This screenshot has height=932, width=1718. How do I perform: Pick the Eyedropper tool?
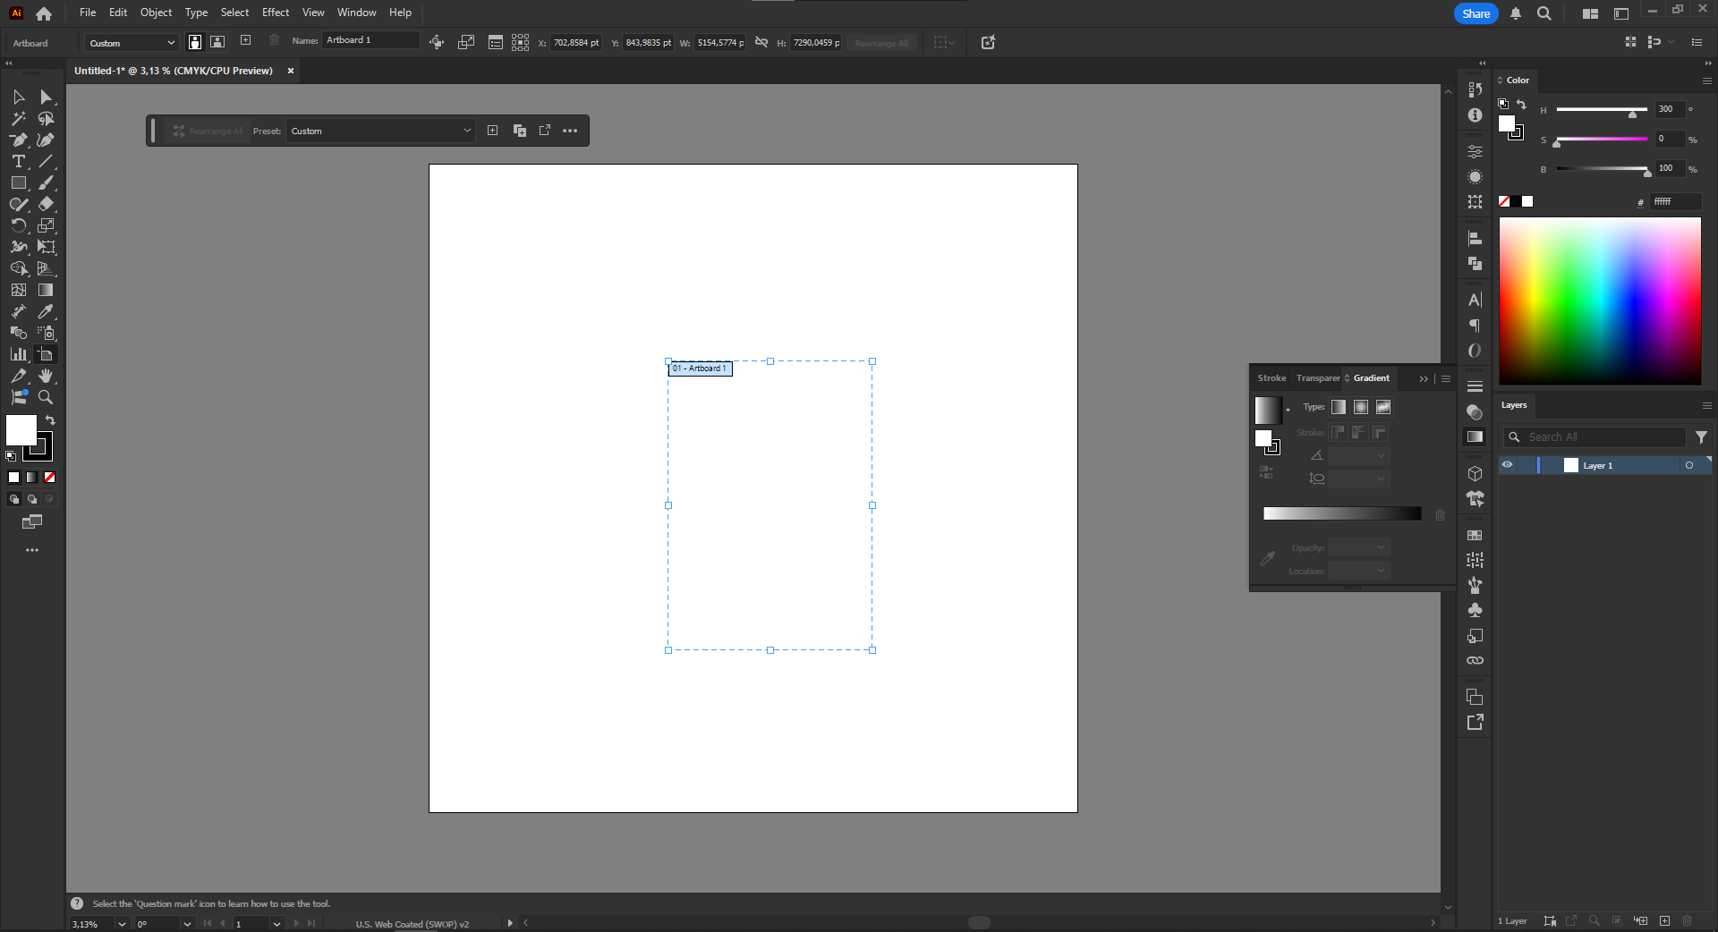(47, 311)
